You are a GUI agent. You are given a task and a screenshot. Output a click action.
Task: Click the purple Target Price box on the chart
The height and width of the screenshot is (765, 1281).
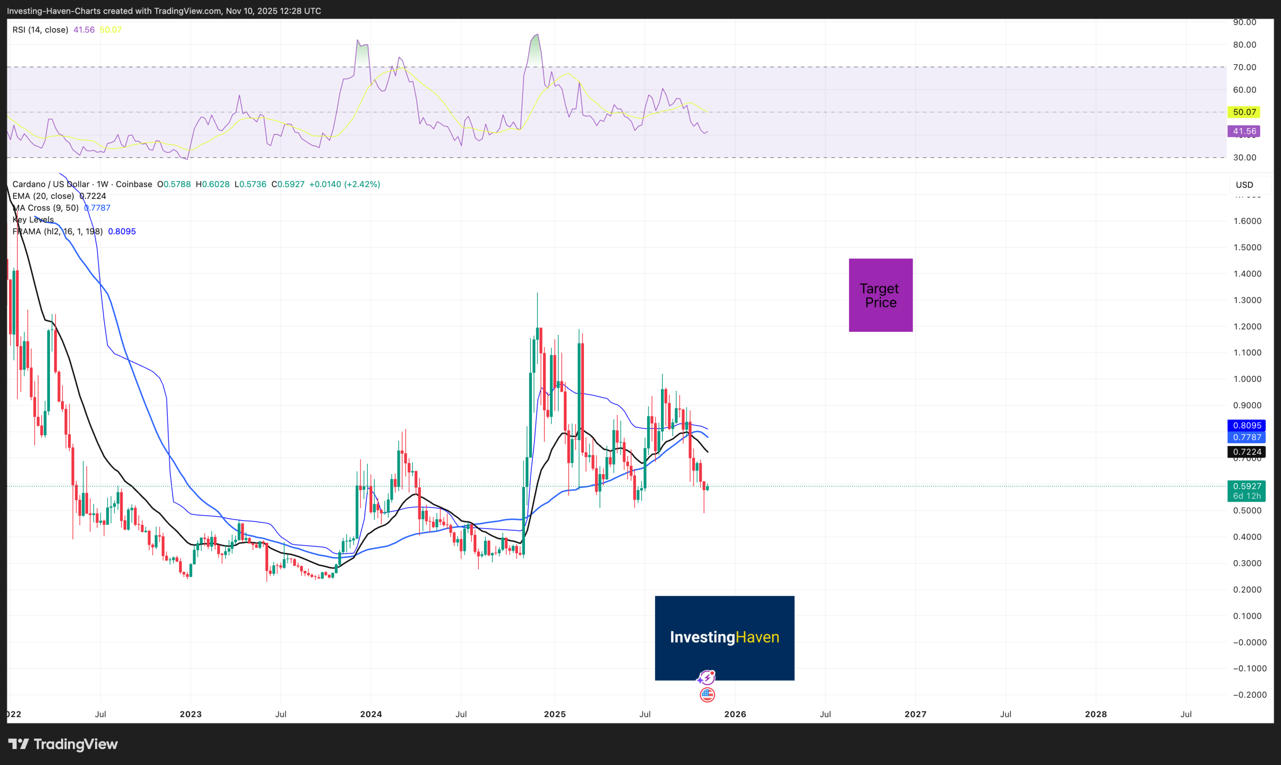pyautogui.click(x=880, y=295)
